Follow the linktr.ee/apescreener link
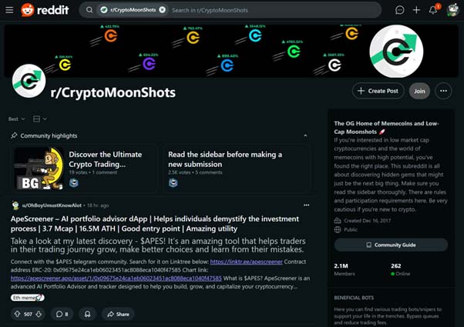This screenshot has width=464, height=327. (246, 262)
